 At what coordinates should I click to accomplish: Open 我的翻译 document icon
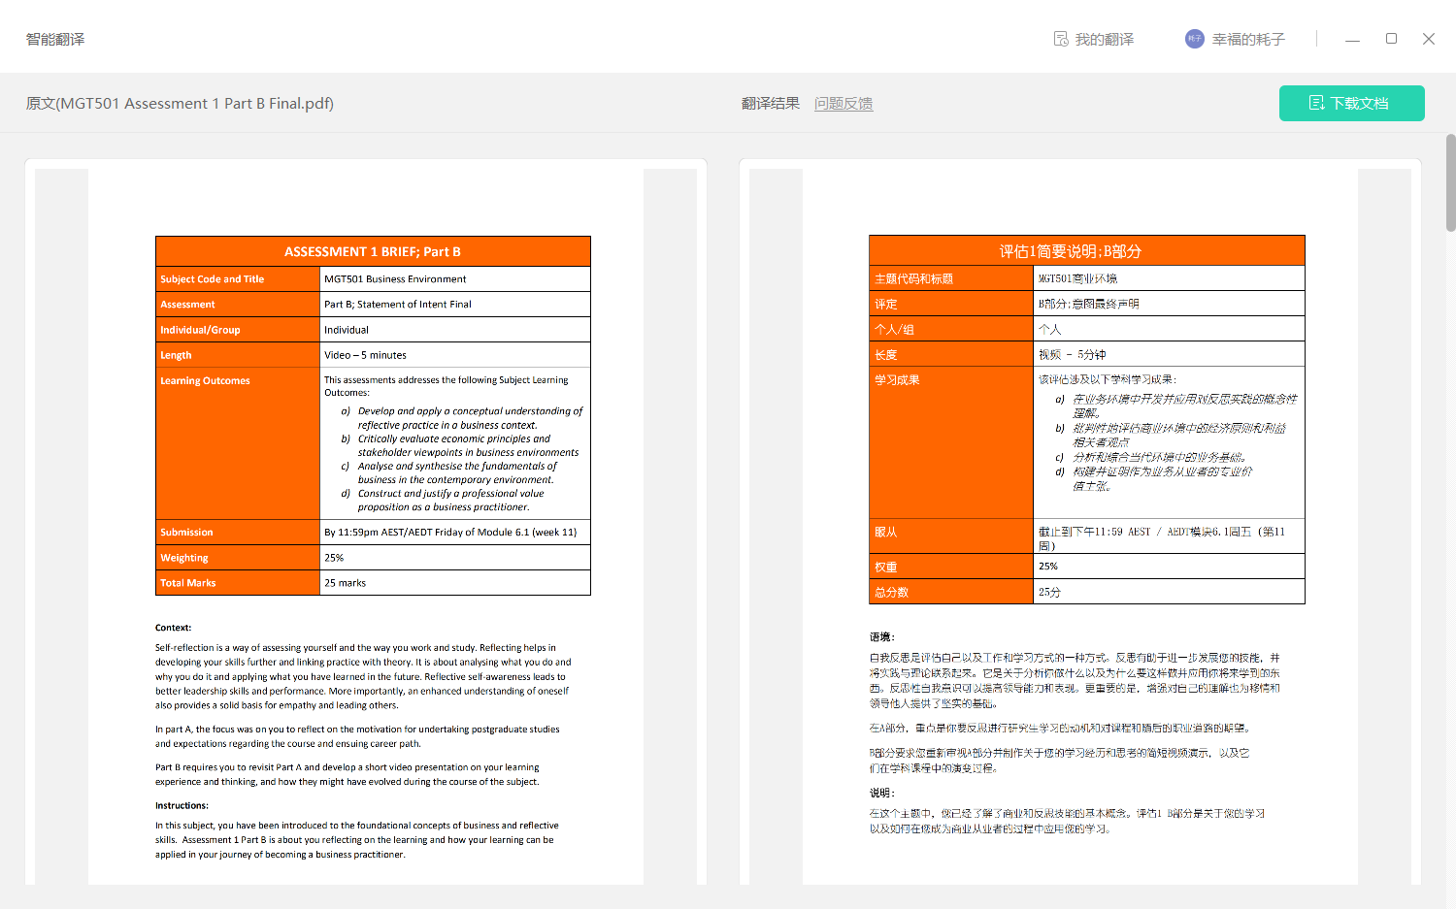1061,39
